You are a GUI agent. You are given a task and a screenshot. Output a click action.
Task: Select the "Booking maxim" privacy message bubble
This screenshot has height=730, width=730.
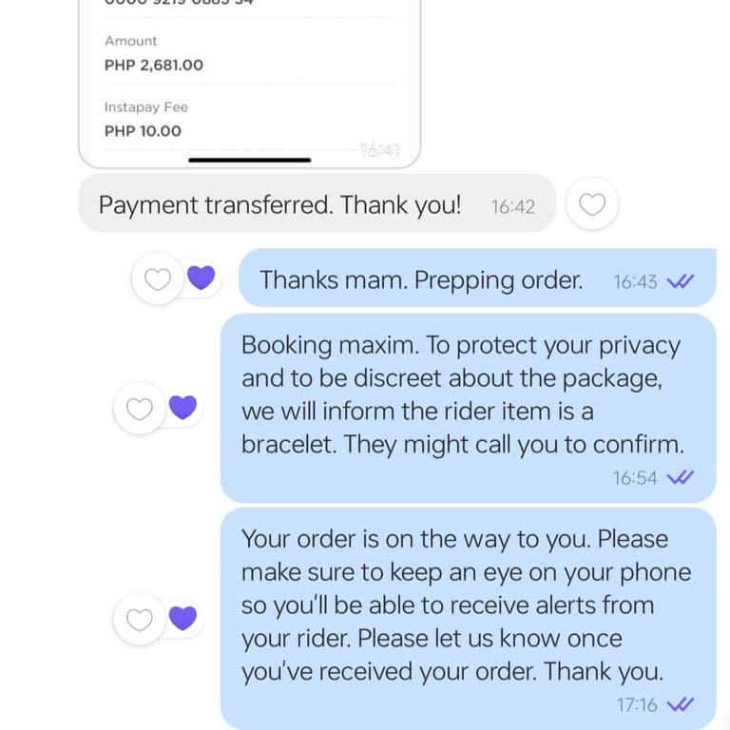tap(468, 409)
